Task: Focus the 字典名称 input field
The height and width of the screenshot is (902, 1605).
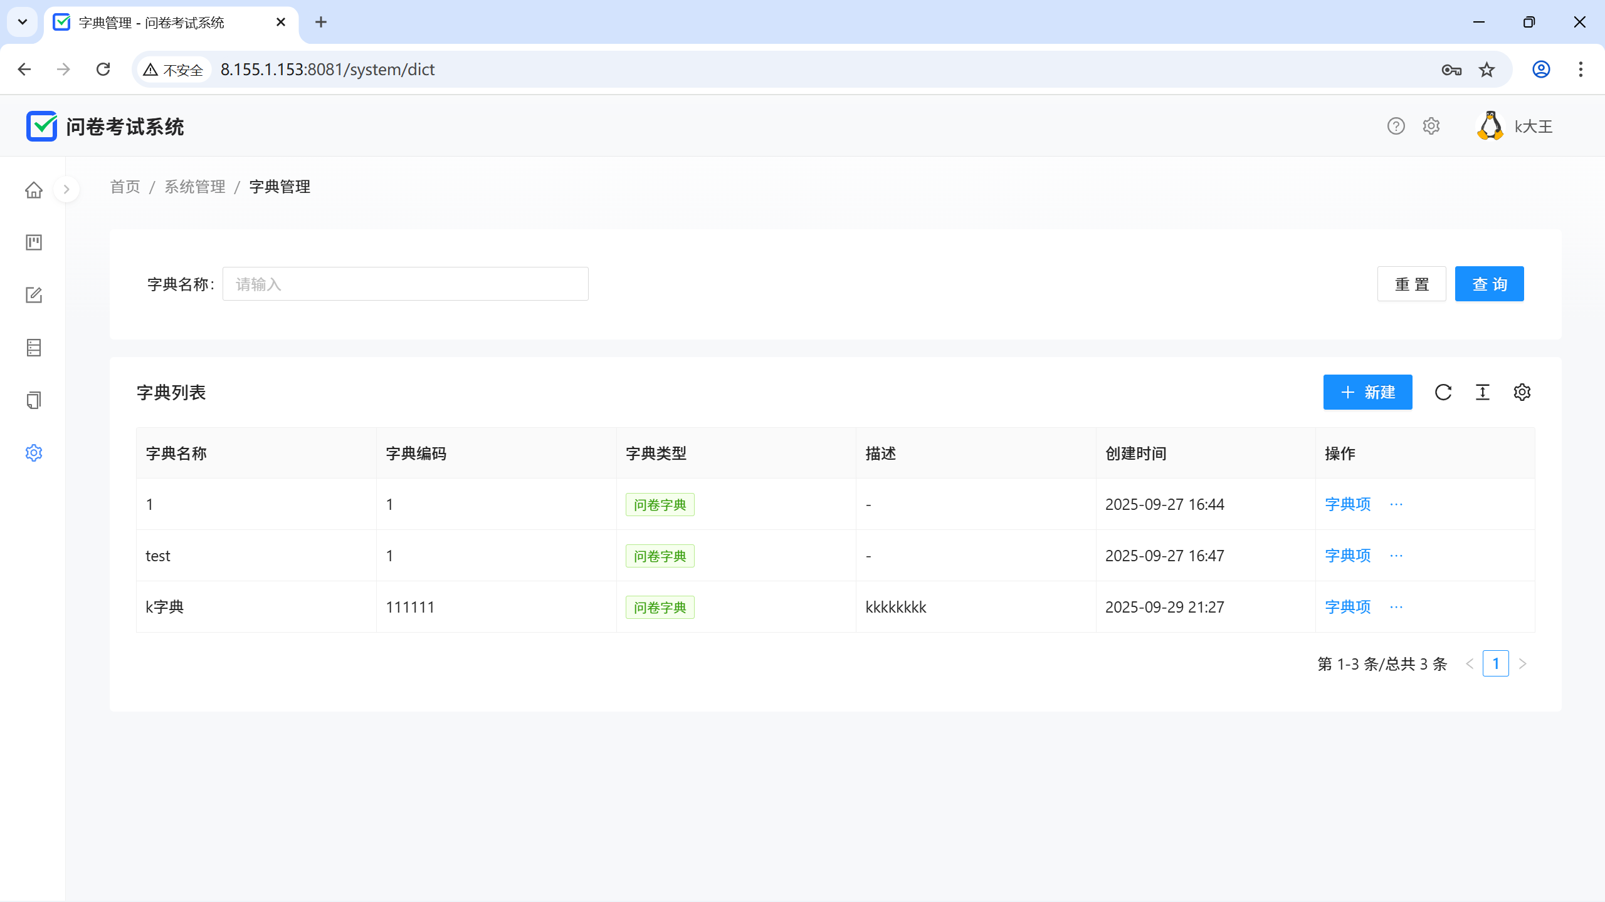Action: (405, 284)
